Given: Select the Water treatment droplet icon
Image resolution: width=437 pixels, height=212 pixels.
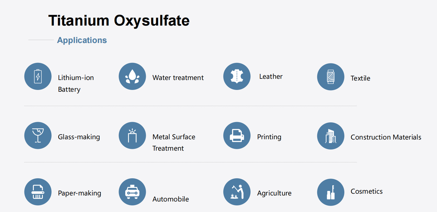Looking at the screenshot, I should [x=132, y=76].
